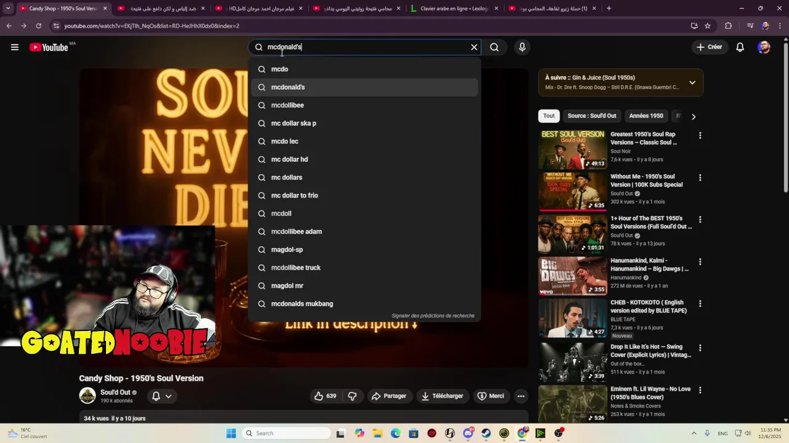Open options for Greatest 1950's Soul Rap video
The image size is (789, 443).
coord(700,135)
